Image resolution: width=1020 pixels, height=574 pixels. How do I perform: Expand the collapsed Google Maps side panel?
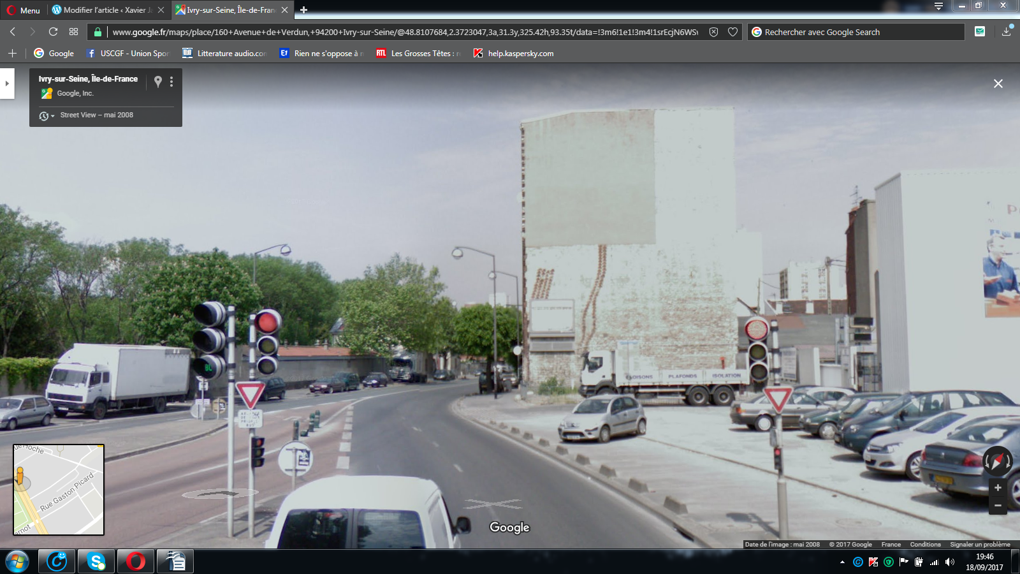(x=7, y=84)
